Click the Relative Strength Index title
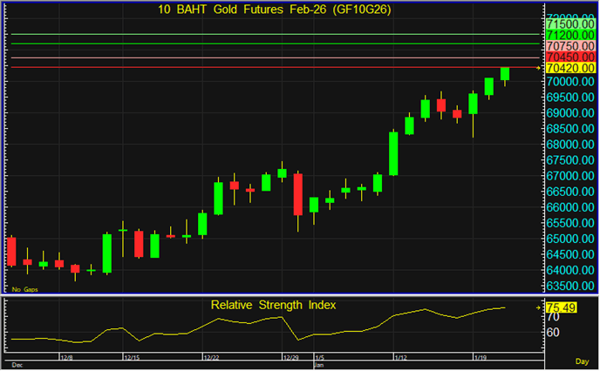 pyautogui.click(x=273, y=305)
